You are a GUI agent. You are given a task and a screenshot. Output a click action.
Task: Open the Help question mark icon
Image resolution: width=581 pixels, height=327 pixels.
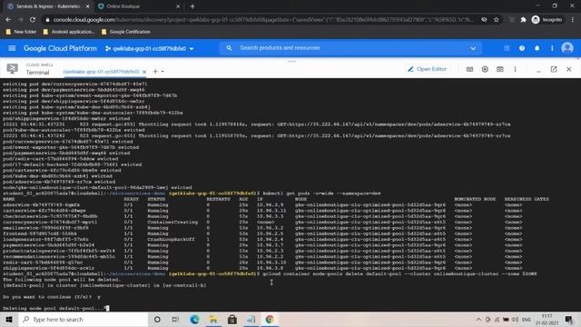point(522,48)
